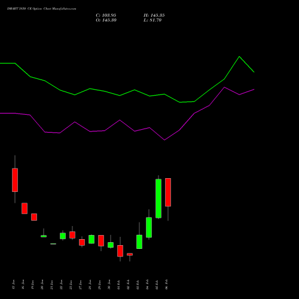Click the 03 Feb date label
Image resolution: width=299 pixels, height=299 pixels.
(x=138, y=284)
